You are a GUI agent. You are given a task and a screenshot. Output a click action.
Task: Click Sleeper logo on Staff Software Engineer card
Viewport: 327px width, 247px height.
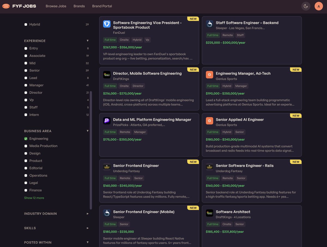coord(210,24)
